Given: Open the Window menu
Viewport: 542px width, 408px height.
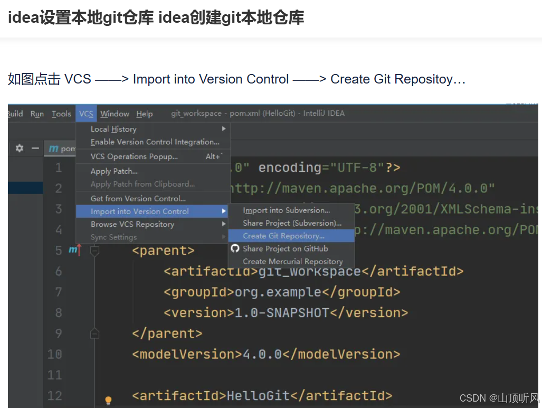Looking at the screenshot, I should (x=115, y=114).
